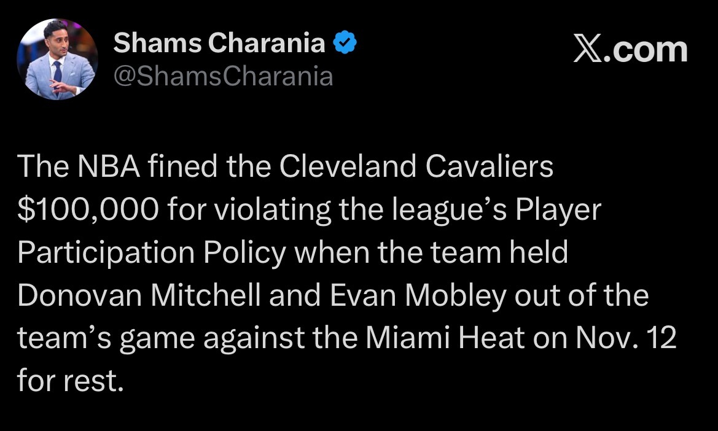Click the closing words 'for rest.'
The width and height of the screenshot is (718, 431).
tap(71, 381)
